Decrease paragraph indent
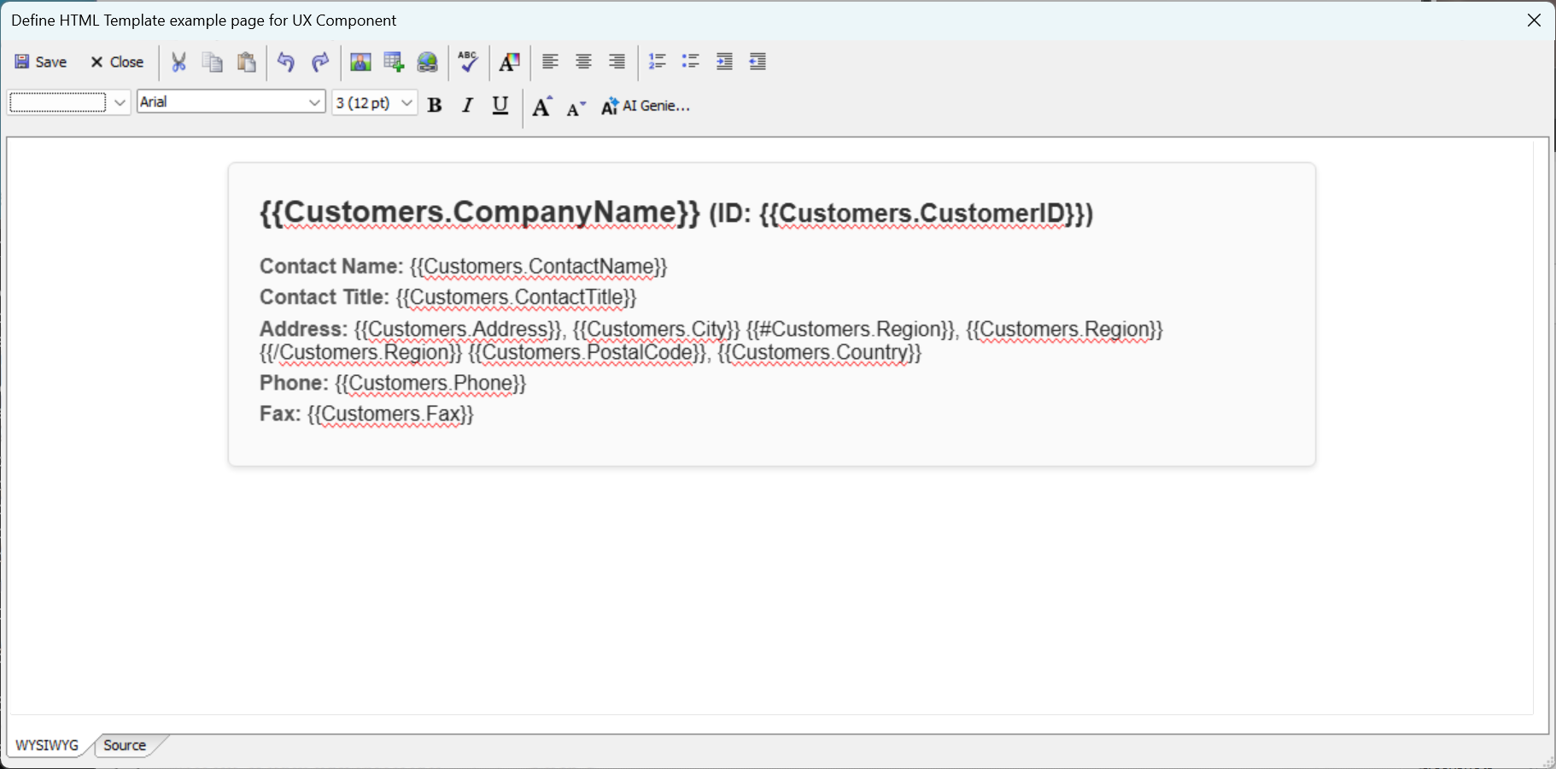 click(x=758, y=62)
